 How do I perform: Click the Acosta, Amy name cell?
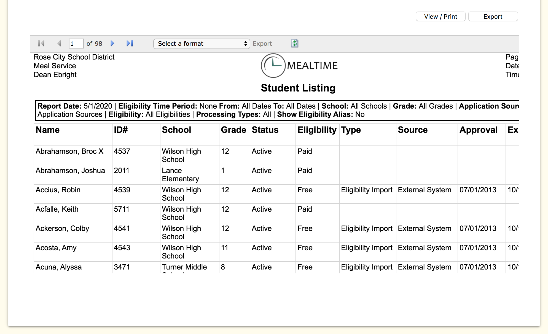(56, 248)
